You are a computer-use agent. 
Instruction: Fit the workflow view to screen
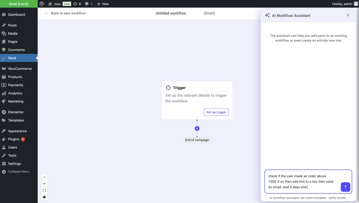click(x=45, y=190)
